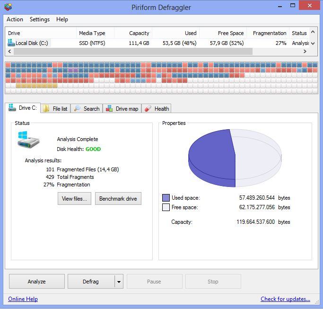Click the 111,4 GB capacity cell
The height and width of the screenshot is (309, 323).
pos(139,43)
